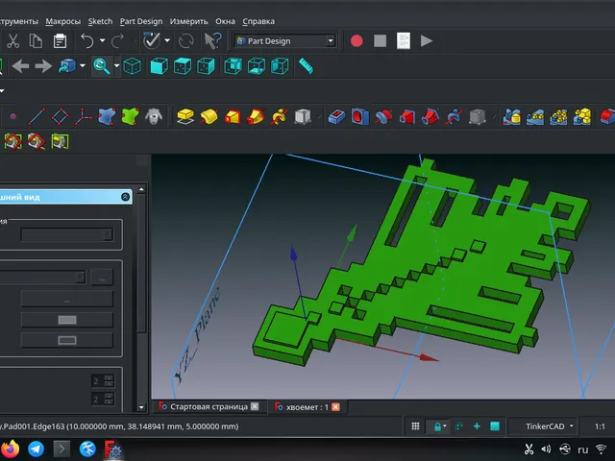Activate the What's This help pointer

tap(213, 40)
